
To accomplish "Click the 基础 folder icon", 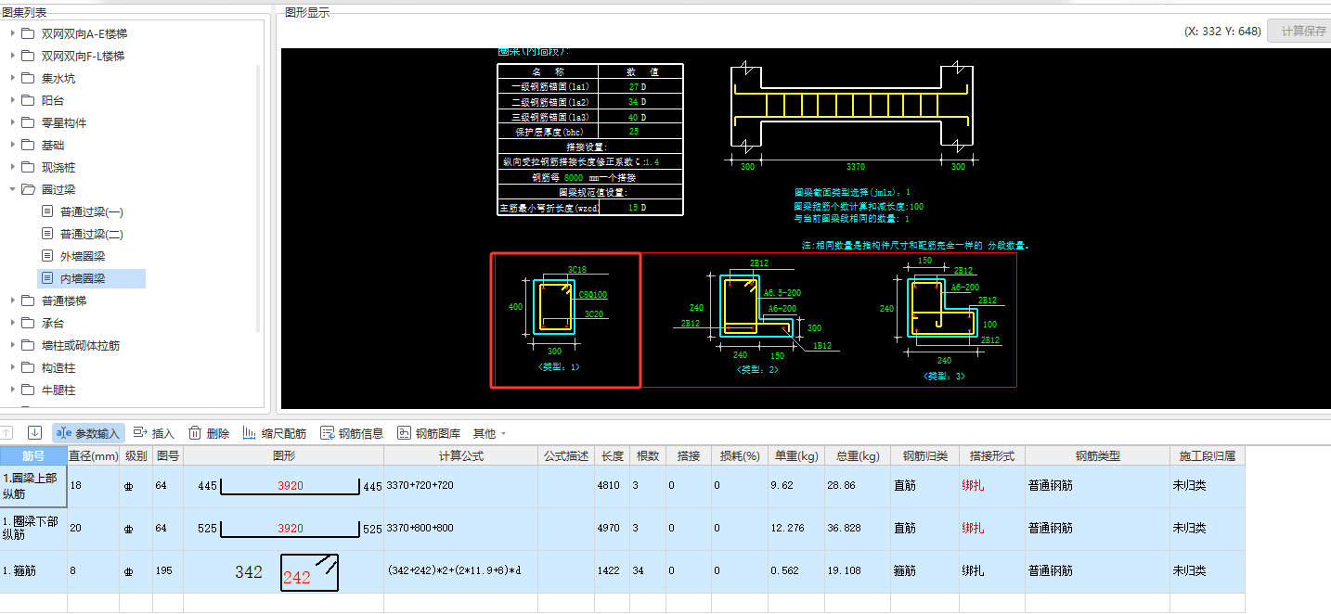I will point(28,145).
